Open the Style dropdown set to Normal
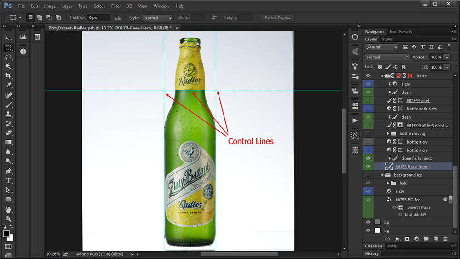The image size is (460, 259). pyautogui.click(x=157, y=17)
